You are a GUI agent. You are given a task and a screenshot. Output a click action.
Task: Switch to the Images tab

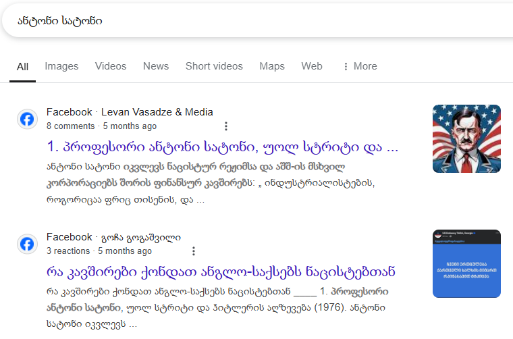click(61, 66)
